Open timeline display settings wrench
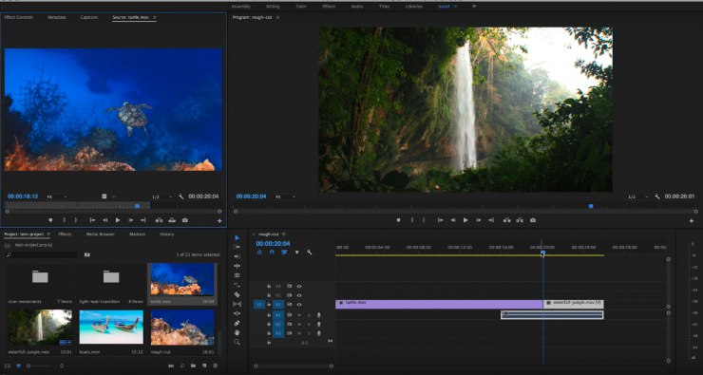 (x=309, y=253)
